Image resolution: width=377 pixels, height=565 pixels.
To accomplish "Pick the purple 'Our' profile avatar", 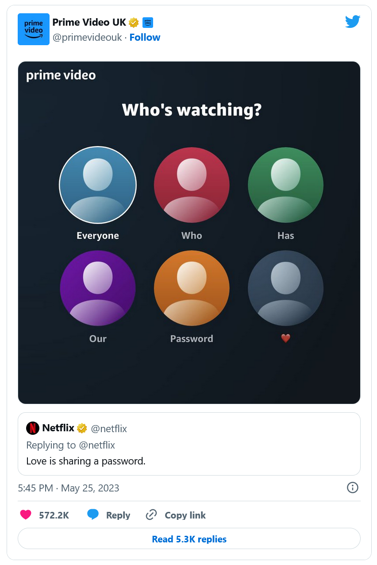I will pos(98,288).
